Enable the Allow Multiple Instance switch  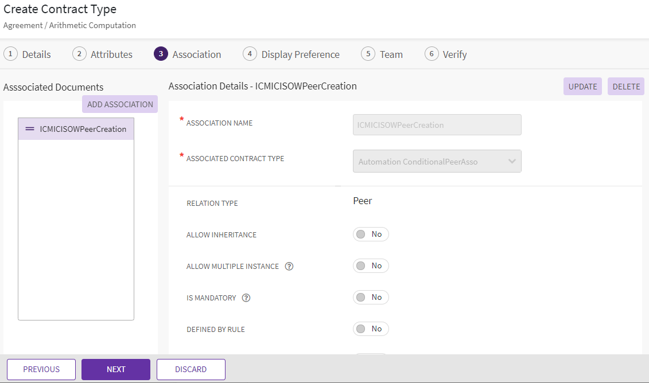(371, 265)
